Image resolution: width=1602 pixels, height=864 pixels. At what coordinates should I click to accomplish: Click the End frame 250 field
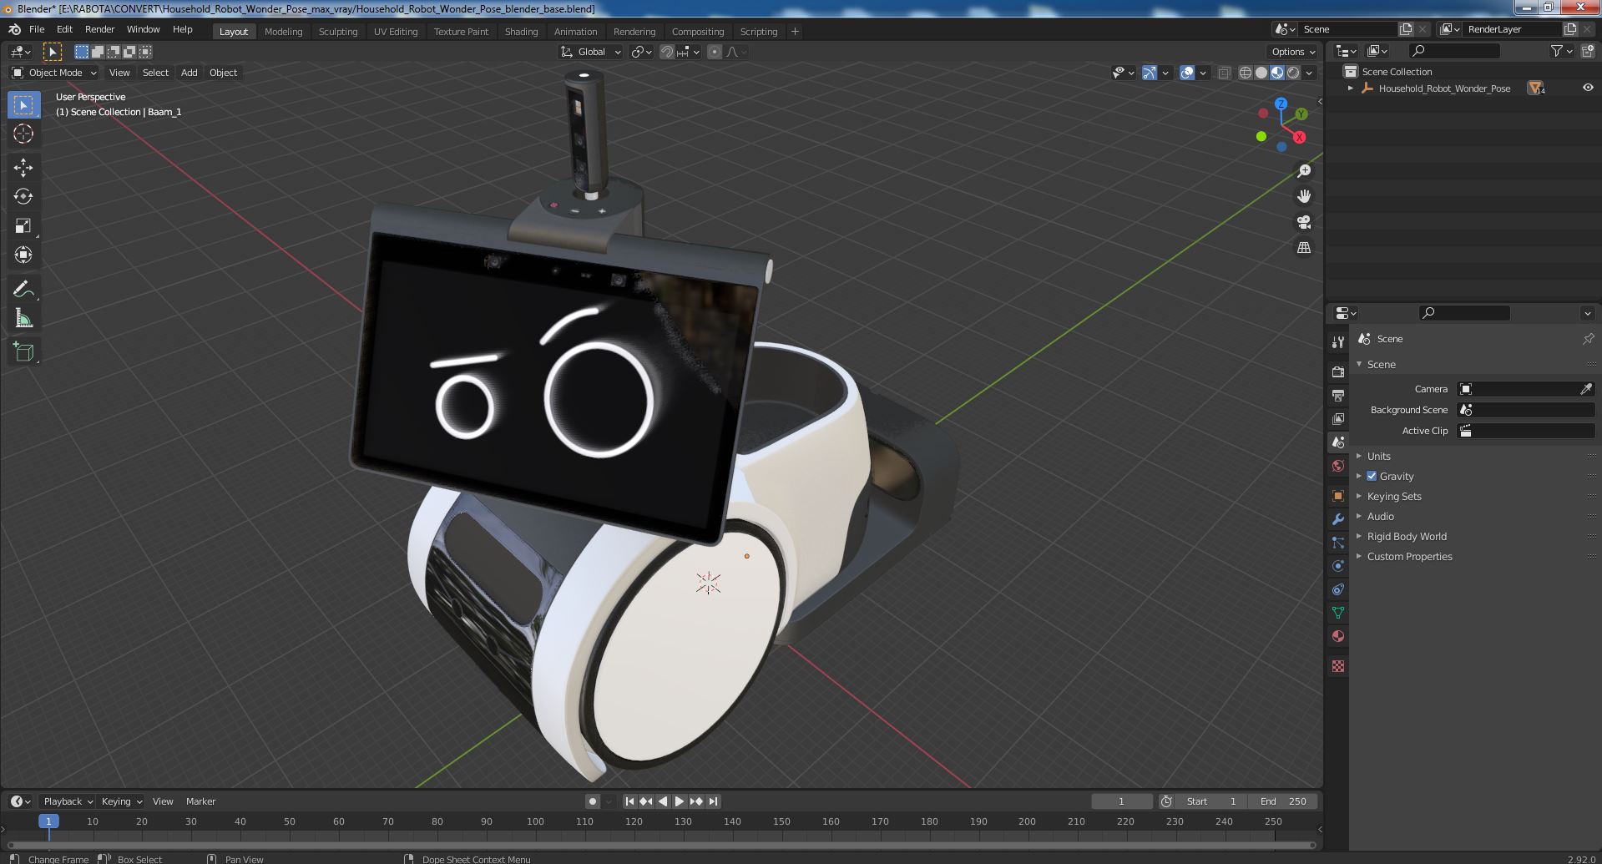tap(1283, 801)
